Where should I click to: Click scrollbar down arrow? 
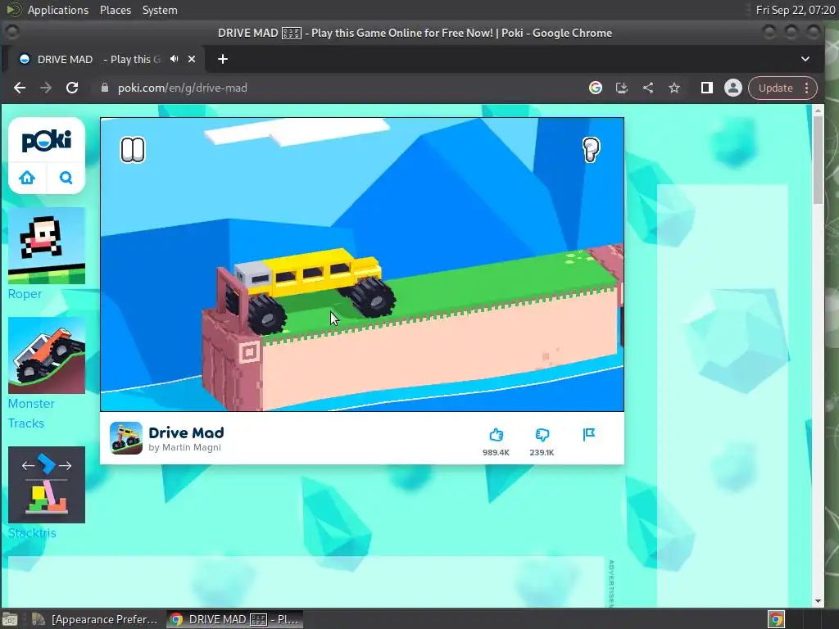(x=818, y=600)
